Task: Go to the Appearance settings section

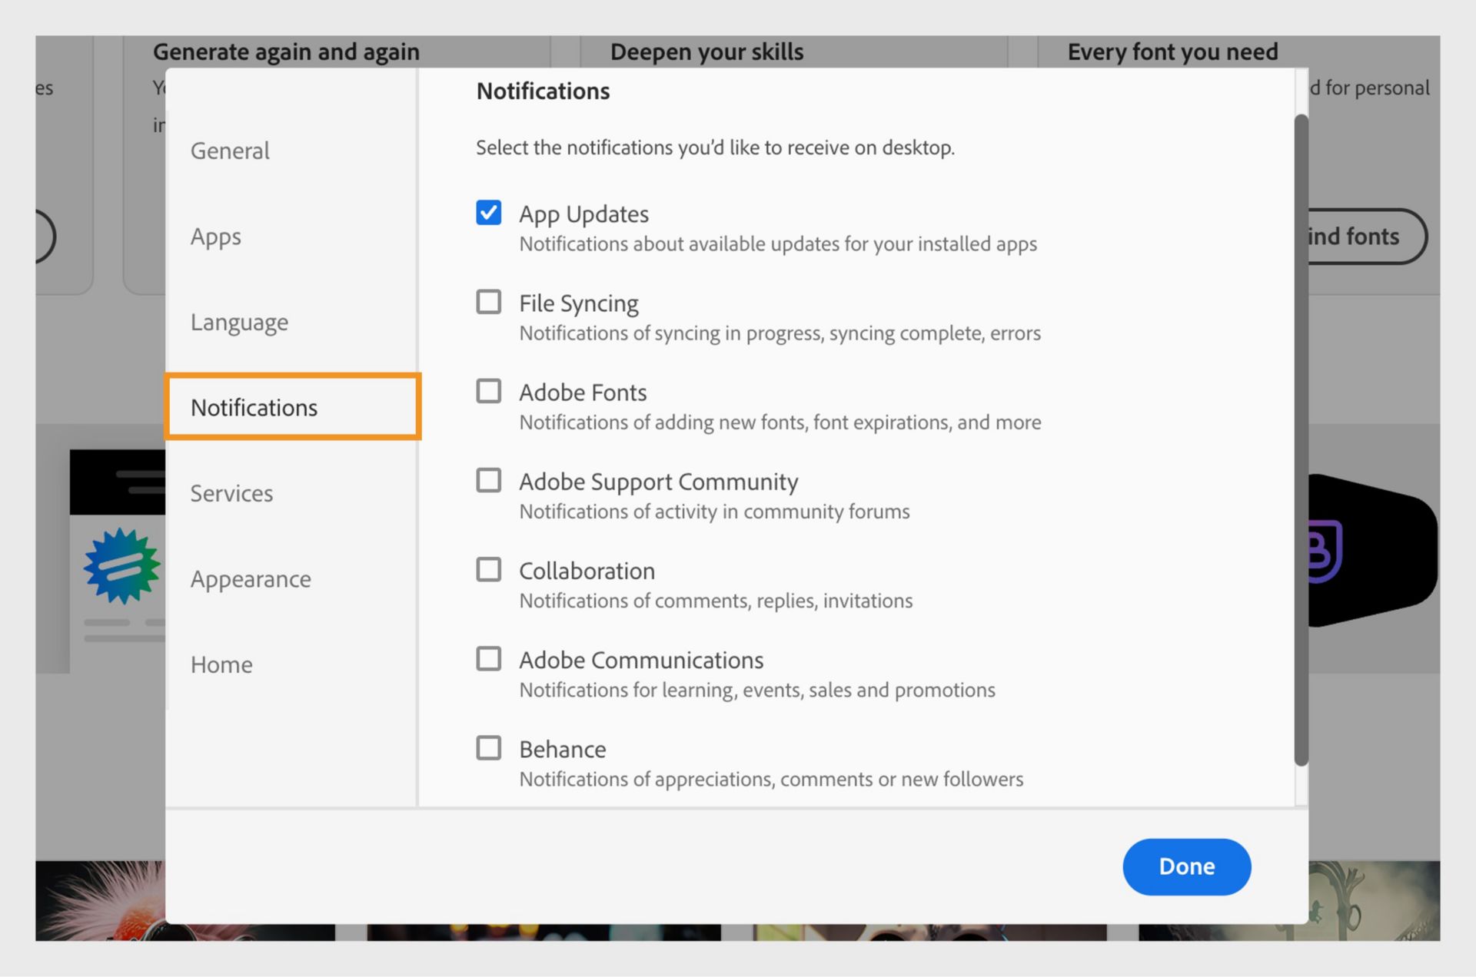Action: (251, 579)
